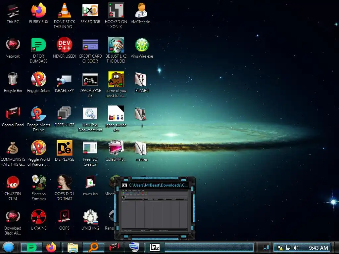
Task: Open the computer monitor taskbar icon
Action: pos(134,247)
